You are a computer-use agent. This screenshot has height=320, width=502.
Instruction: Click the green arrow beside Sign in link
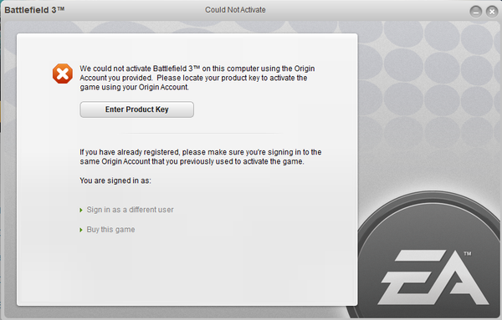(81, 210)
